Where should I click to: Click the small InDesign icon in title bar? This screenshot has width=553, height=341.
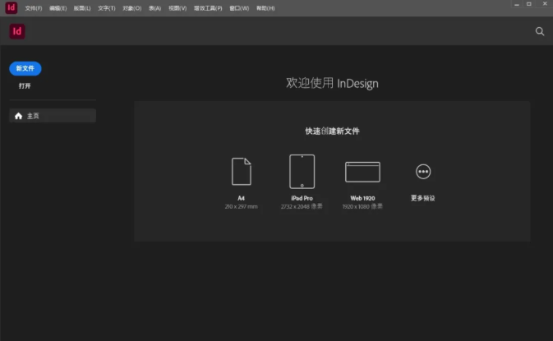point(10,7)
